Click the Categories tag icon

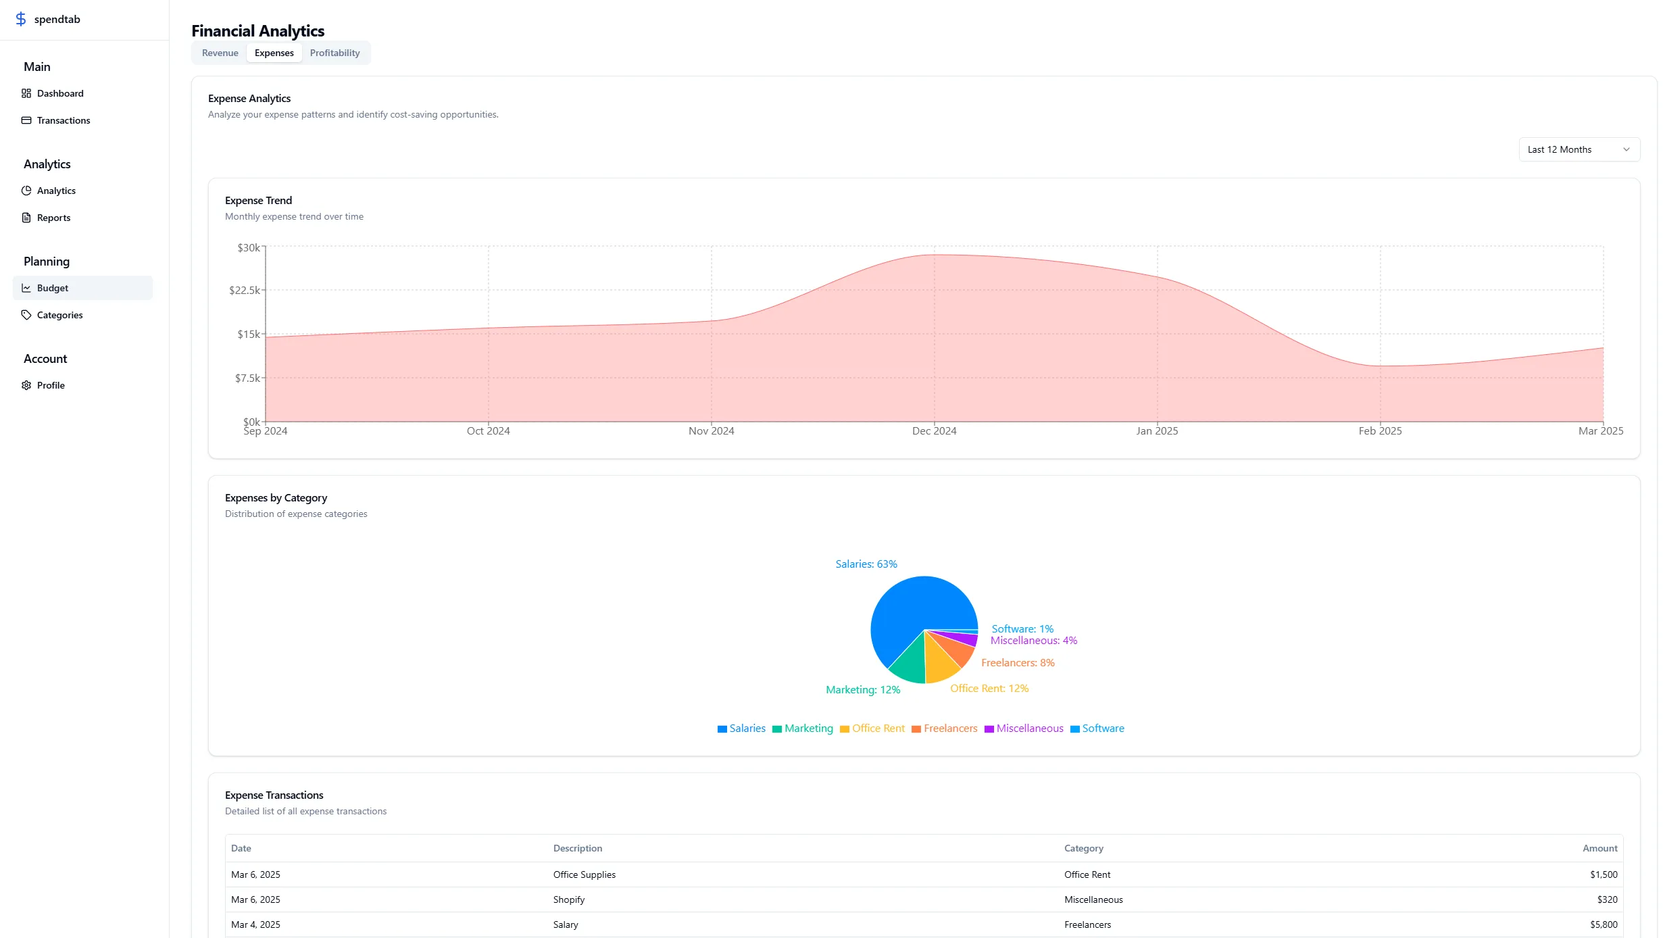tap(26, 315)
